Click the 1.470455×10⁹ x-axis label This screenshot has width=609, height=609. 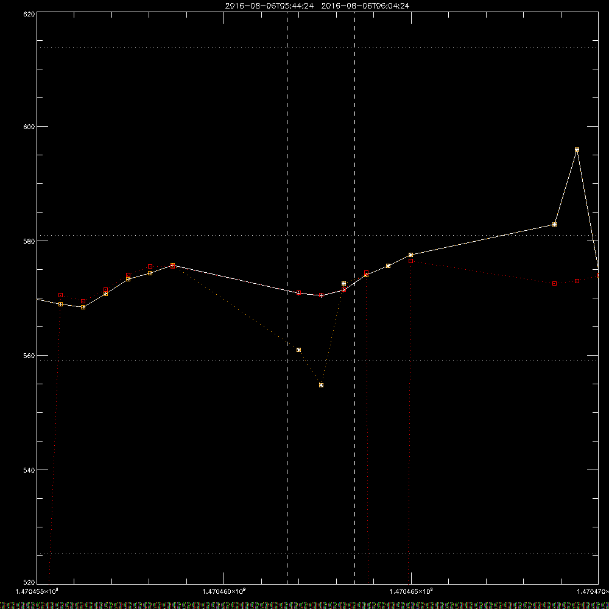coord(37,591)
